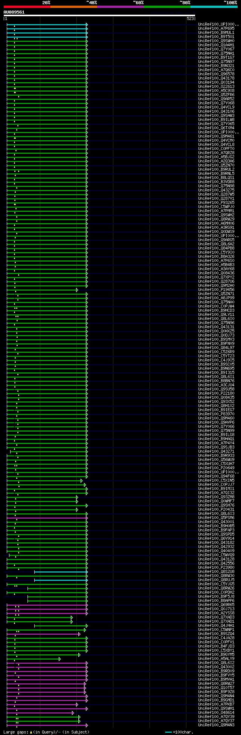Choose hit UniRef100_Q75NA1
Image resolution: width=241 pixels, height=735 pixels.
(x=216, y=53)
